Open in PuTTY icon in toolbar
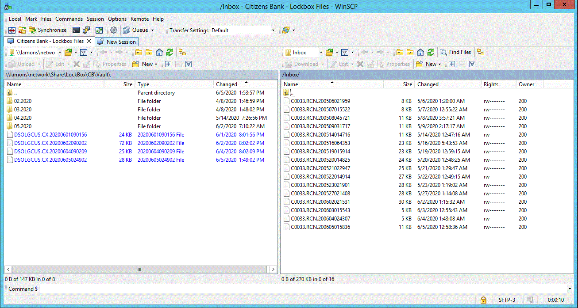Screen dimensions: 578x308 [x=87, y=30]
